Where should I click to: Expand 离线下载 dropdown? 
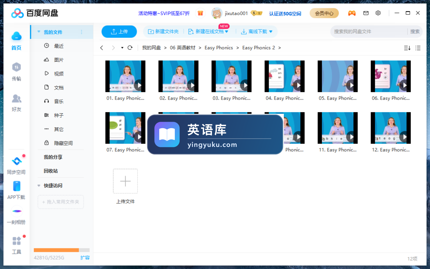271,32
